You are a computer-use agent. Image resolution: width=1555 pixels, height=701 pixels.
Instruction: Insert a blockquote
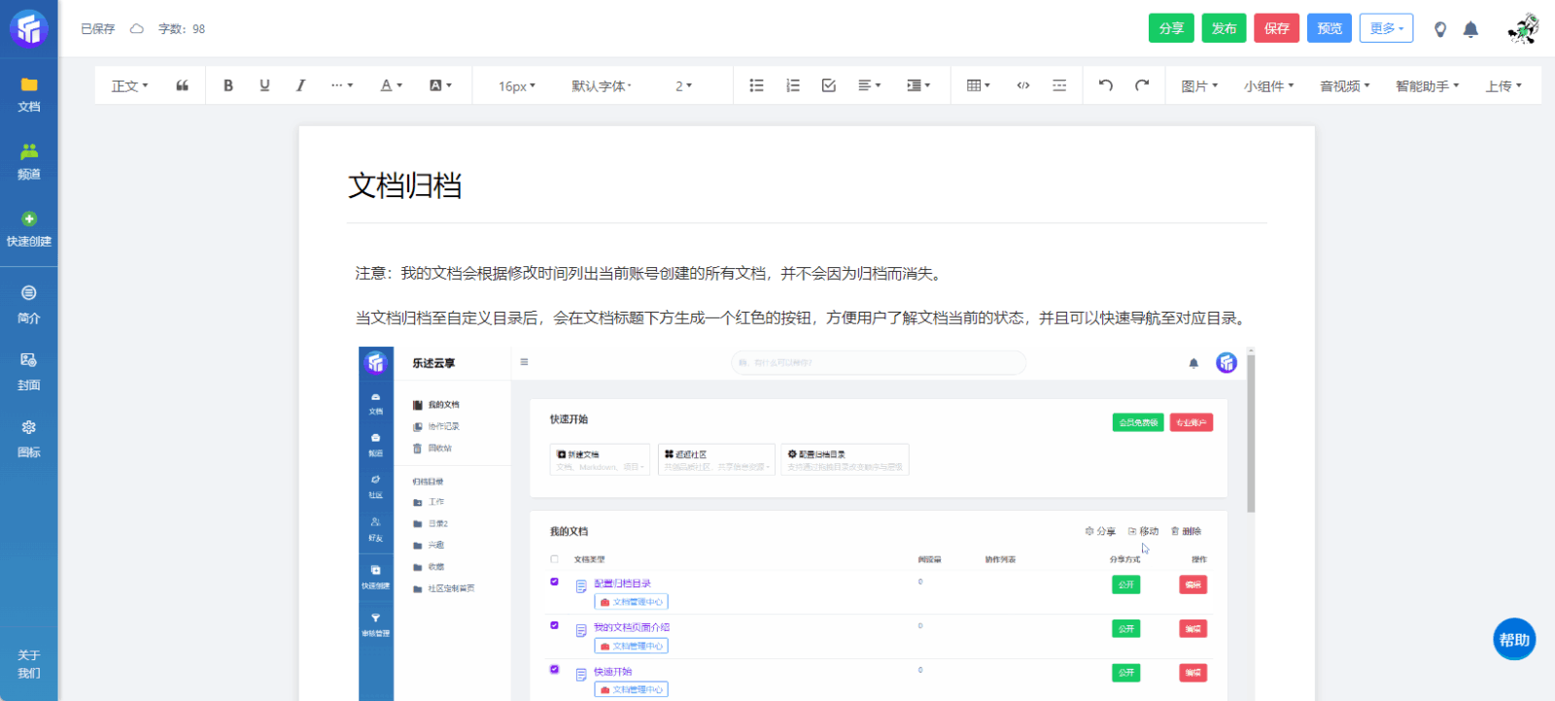pos(182,85)
